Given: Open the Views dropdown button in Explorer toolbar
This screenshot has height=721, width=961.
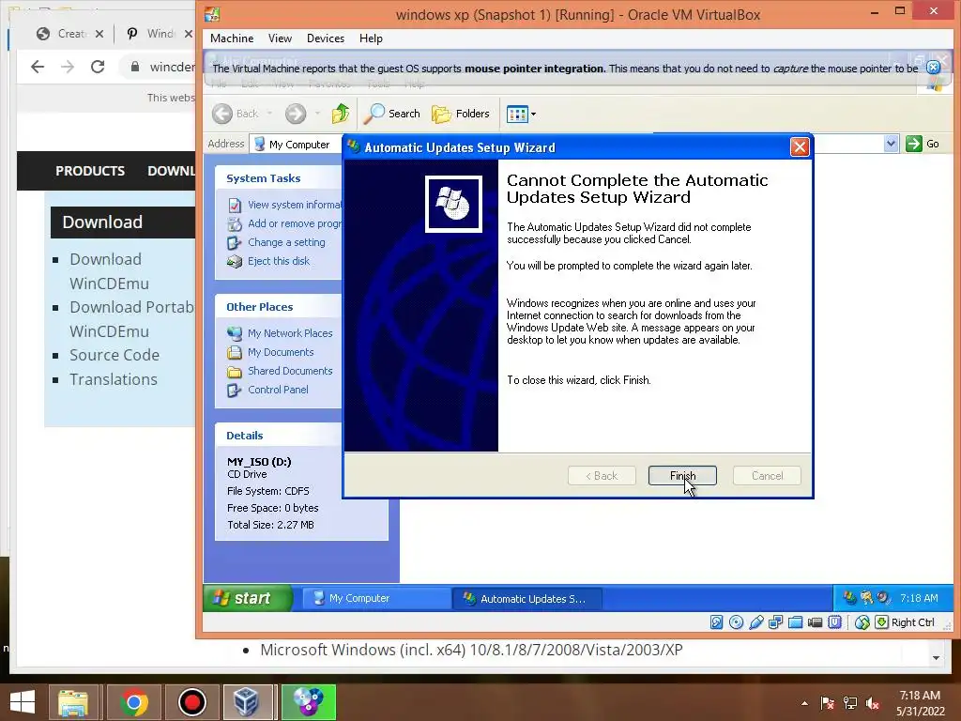Looking at the screenshot, I should 522,114.
